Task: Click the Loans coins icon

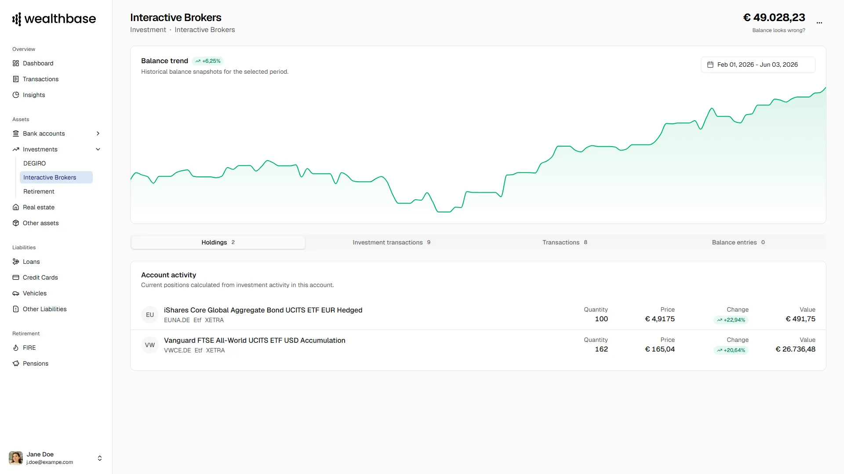Action: (16, 262)
